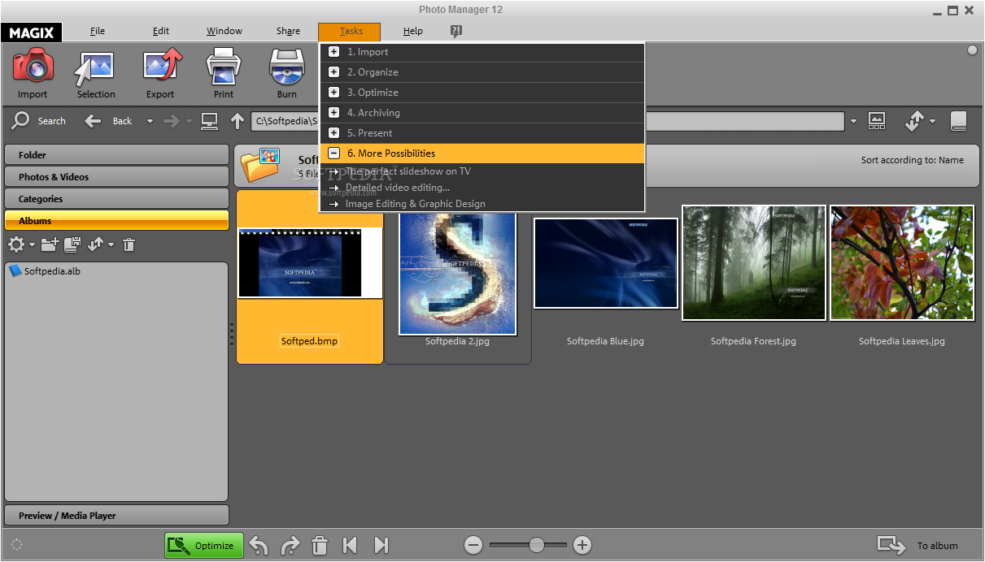985x562 pixels.
Task: Adjust the thumbnail zoom slider
Action: tap(537, 546)
